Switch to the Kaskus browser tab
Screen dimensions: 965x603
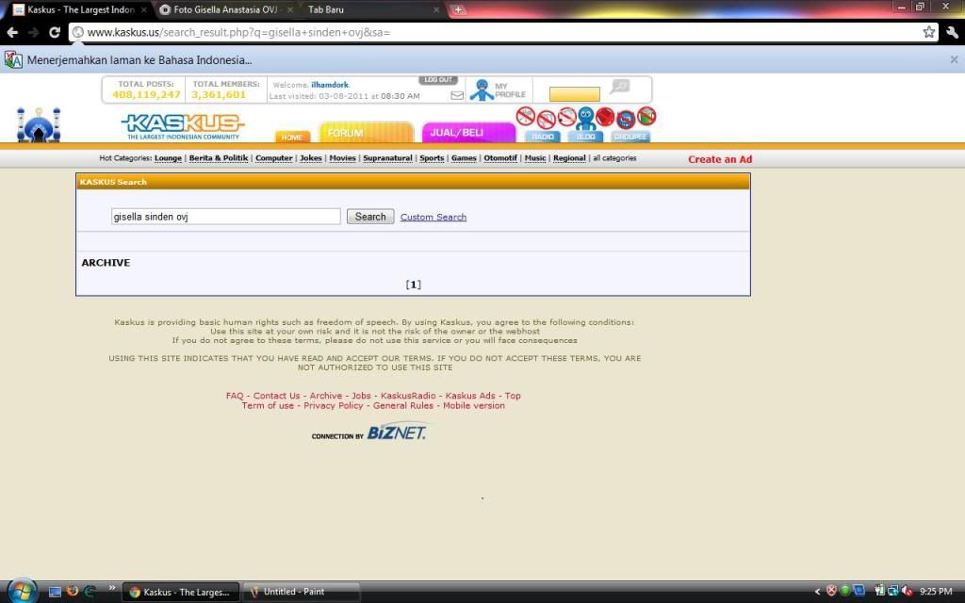click(80, 9)
